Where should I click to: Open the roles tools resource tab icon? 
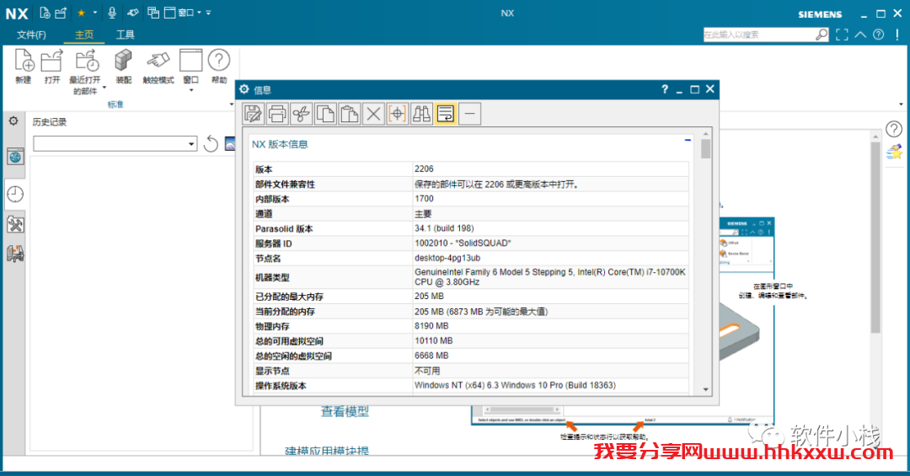pyautogui.click(x=15, y=224)
